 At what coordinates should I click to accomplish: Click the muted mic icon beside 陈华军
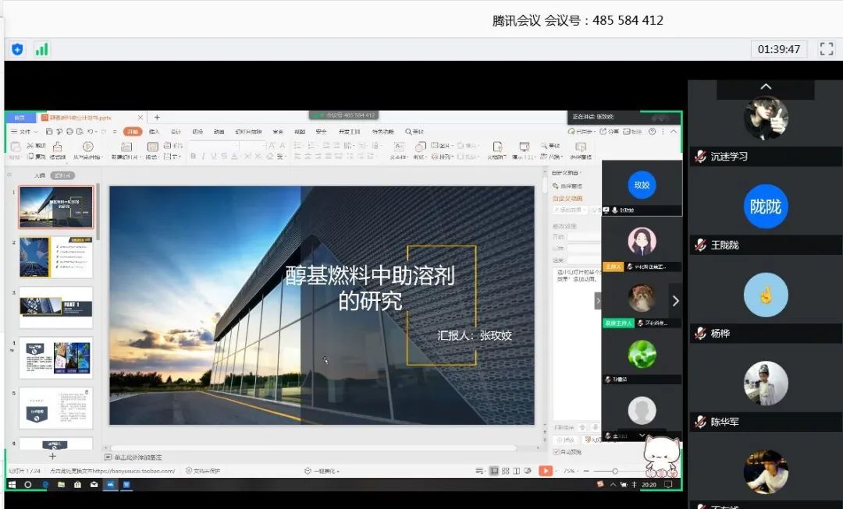pos(700,422)
